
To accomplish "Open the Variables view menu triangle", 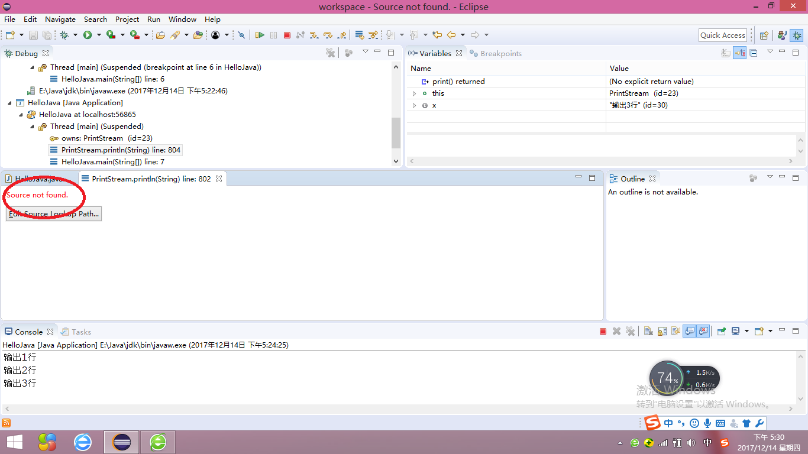I will point(770,51).
